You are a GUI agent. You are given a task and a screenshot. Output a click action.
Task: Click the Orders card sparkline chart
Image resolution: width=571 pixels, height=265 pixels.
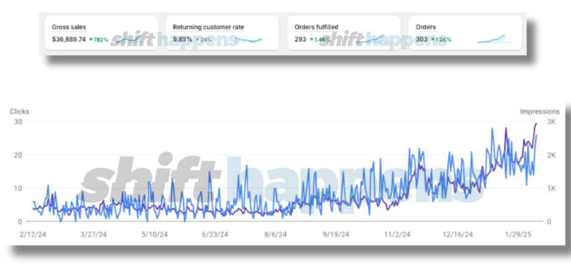[x=496, y=39]
